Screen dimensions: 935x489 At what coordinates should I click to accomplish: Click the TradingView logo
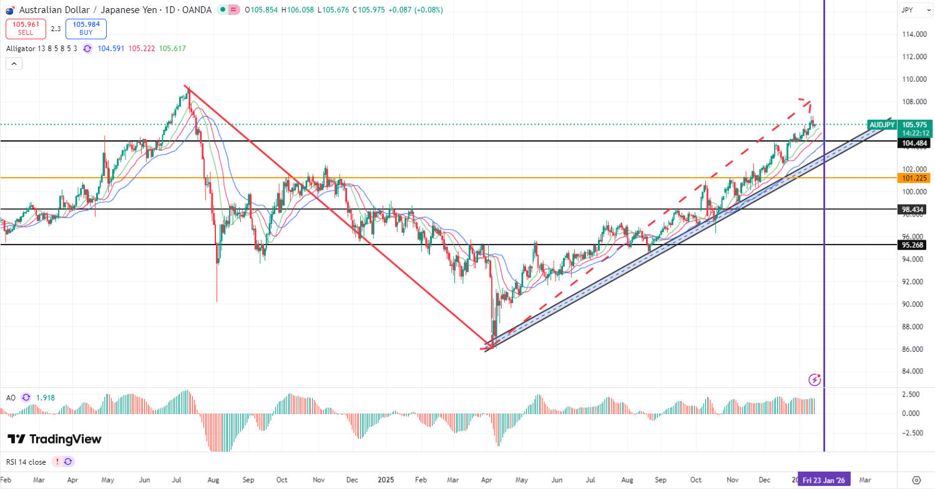point(54,439)
